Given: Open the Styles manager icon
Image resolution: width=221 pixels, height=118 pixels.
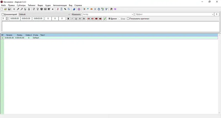Looking at the screenshot, I should (x=58, y=9).
